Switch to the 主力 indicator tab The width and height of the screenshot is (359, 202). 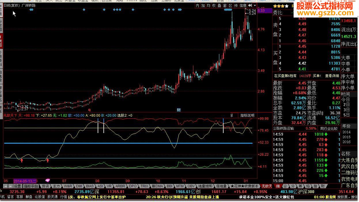(56, 186)
